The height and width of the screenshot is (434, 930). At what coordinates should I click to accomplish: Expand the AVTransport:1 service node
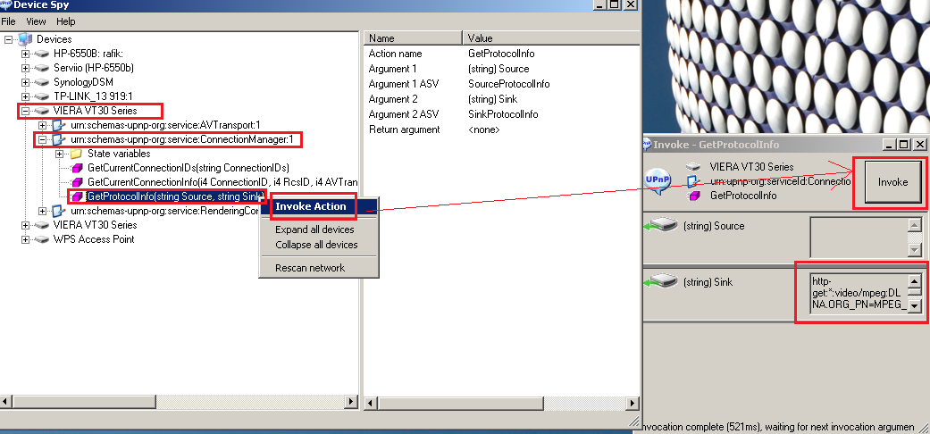click(x=43, y=125)
